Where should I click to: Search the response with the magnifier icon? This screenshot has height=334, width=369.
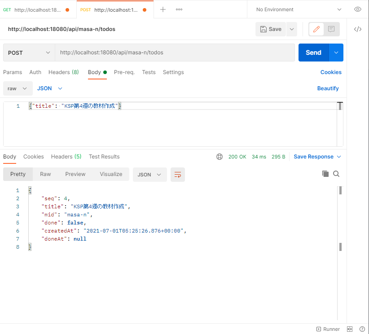pos(336,174)
